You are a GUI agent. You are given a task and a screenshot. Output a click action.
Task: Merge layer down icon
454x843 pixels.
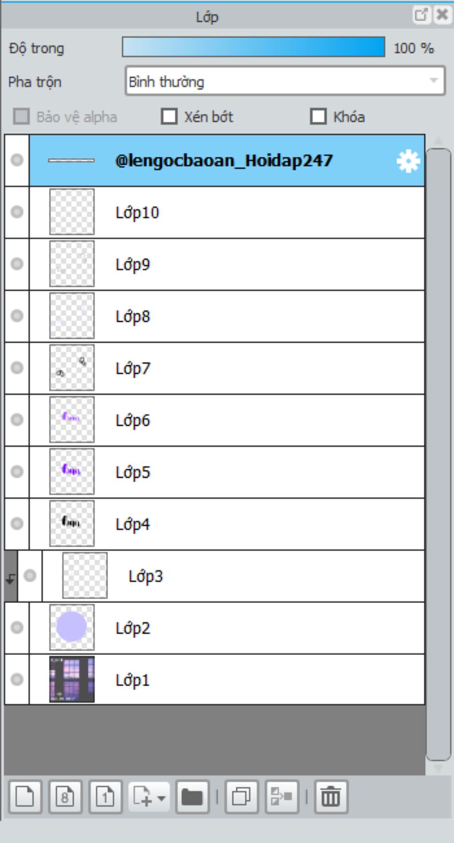pos(282,797)
